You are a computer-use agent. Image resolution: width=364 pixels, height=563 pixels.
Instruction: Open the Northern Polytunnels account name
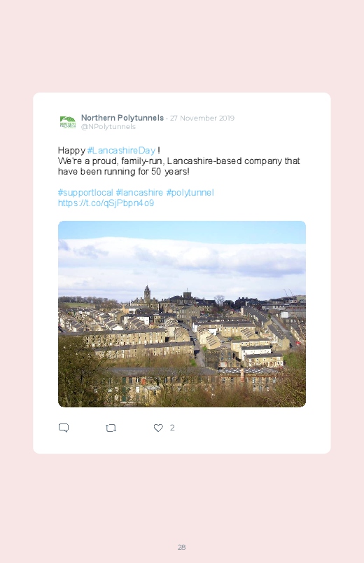tap(122, 118)
